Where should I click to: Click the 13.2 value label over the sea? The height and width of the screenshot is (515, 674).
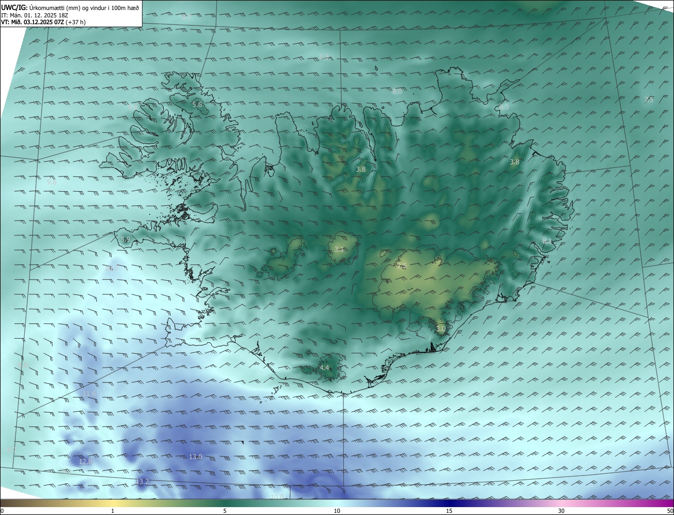click(x=142, y=482)
